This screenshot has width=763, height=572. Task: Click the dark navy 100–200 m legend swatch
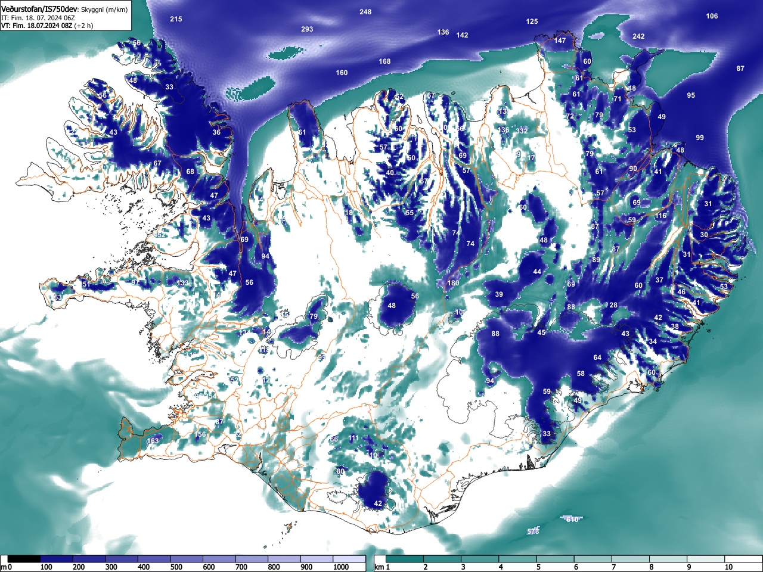(57, 559)
